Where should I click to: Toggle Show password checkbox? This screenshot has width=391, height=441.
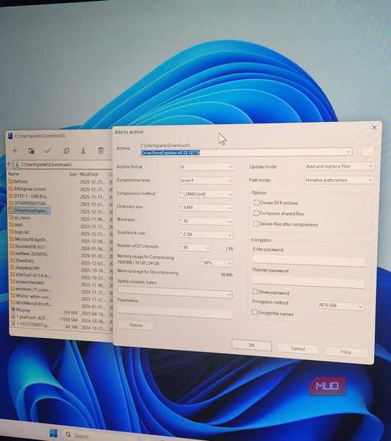(255, 291)
